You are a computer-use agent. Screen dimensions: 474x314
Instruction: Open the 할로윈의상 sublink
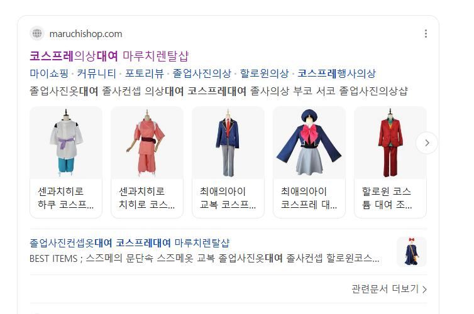click(x=264, y=73)
